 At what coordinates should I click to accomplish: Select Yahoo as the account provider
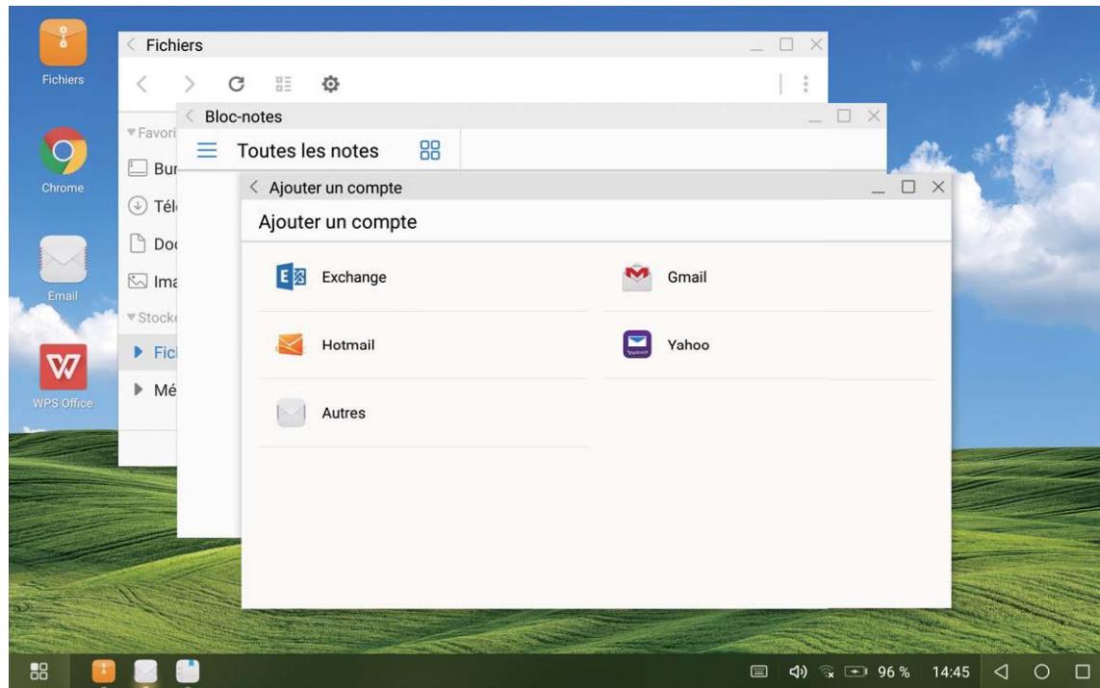(x=769, y=345)
